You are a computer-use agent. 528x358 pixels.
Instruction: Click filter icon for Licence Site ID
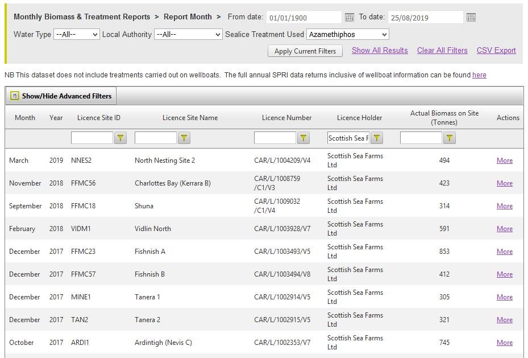(120, 138)
